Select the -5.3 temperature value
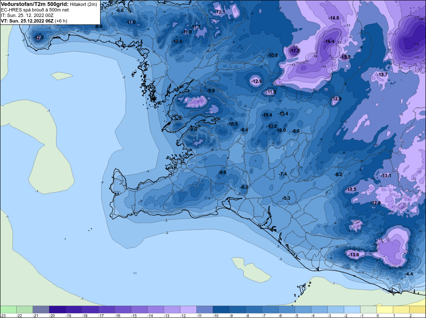426x318 pixels. point(286,198)
